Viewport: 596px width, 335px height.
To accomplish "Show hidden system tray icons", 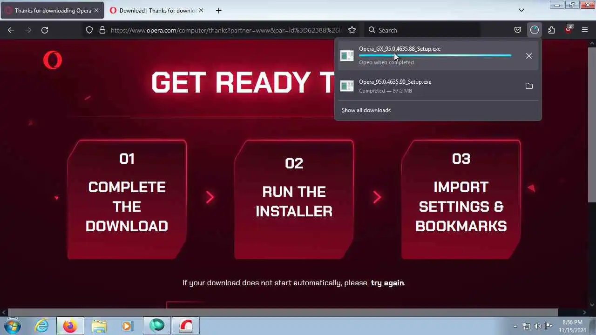I will (515, 326).
